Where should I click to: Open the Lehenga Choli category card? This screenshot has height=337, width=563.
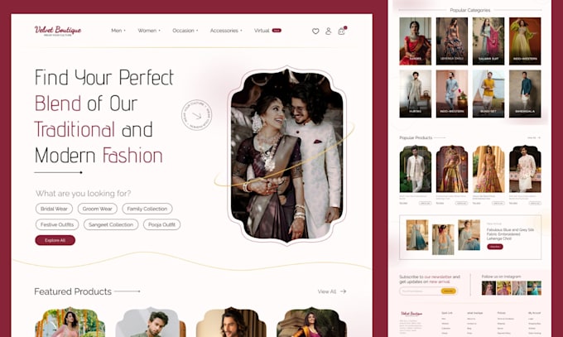[x=452, y=41]
